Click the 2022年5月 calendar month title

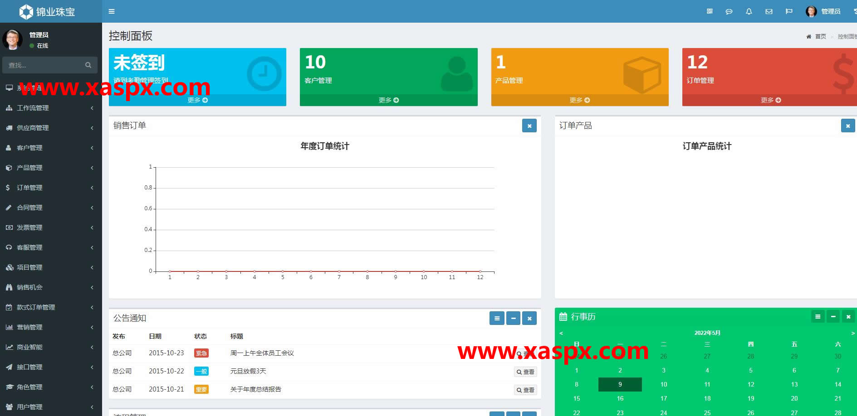(707, 333)
